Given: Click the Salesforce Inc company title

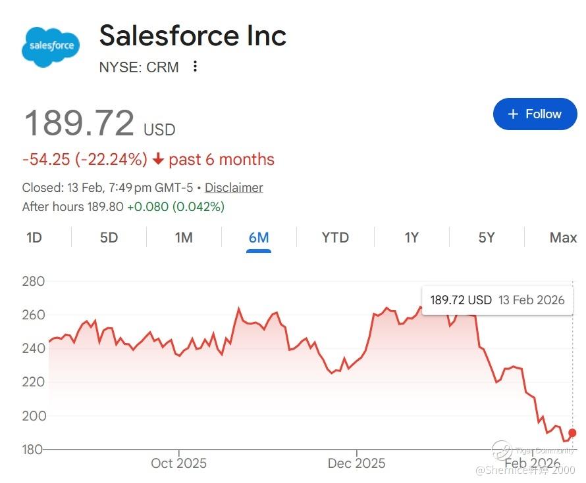Looking at the screenshot, I should click(x=193, y=35).
